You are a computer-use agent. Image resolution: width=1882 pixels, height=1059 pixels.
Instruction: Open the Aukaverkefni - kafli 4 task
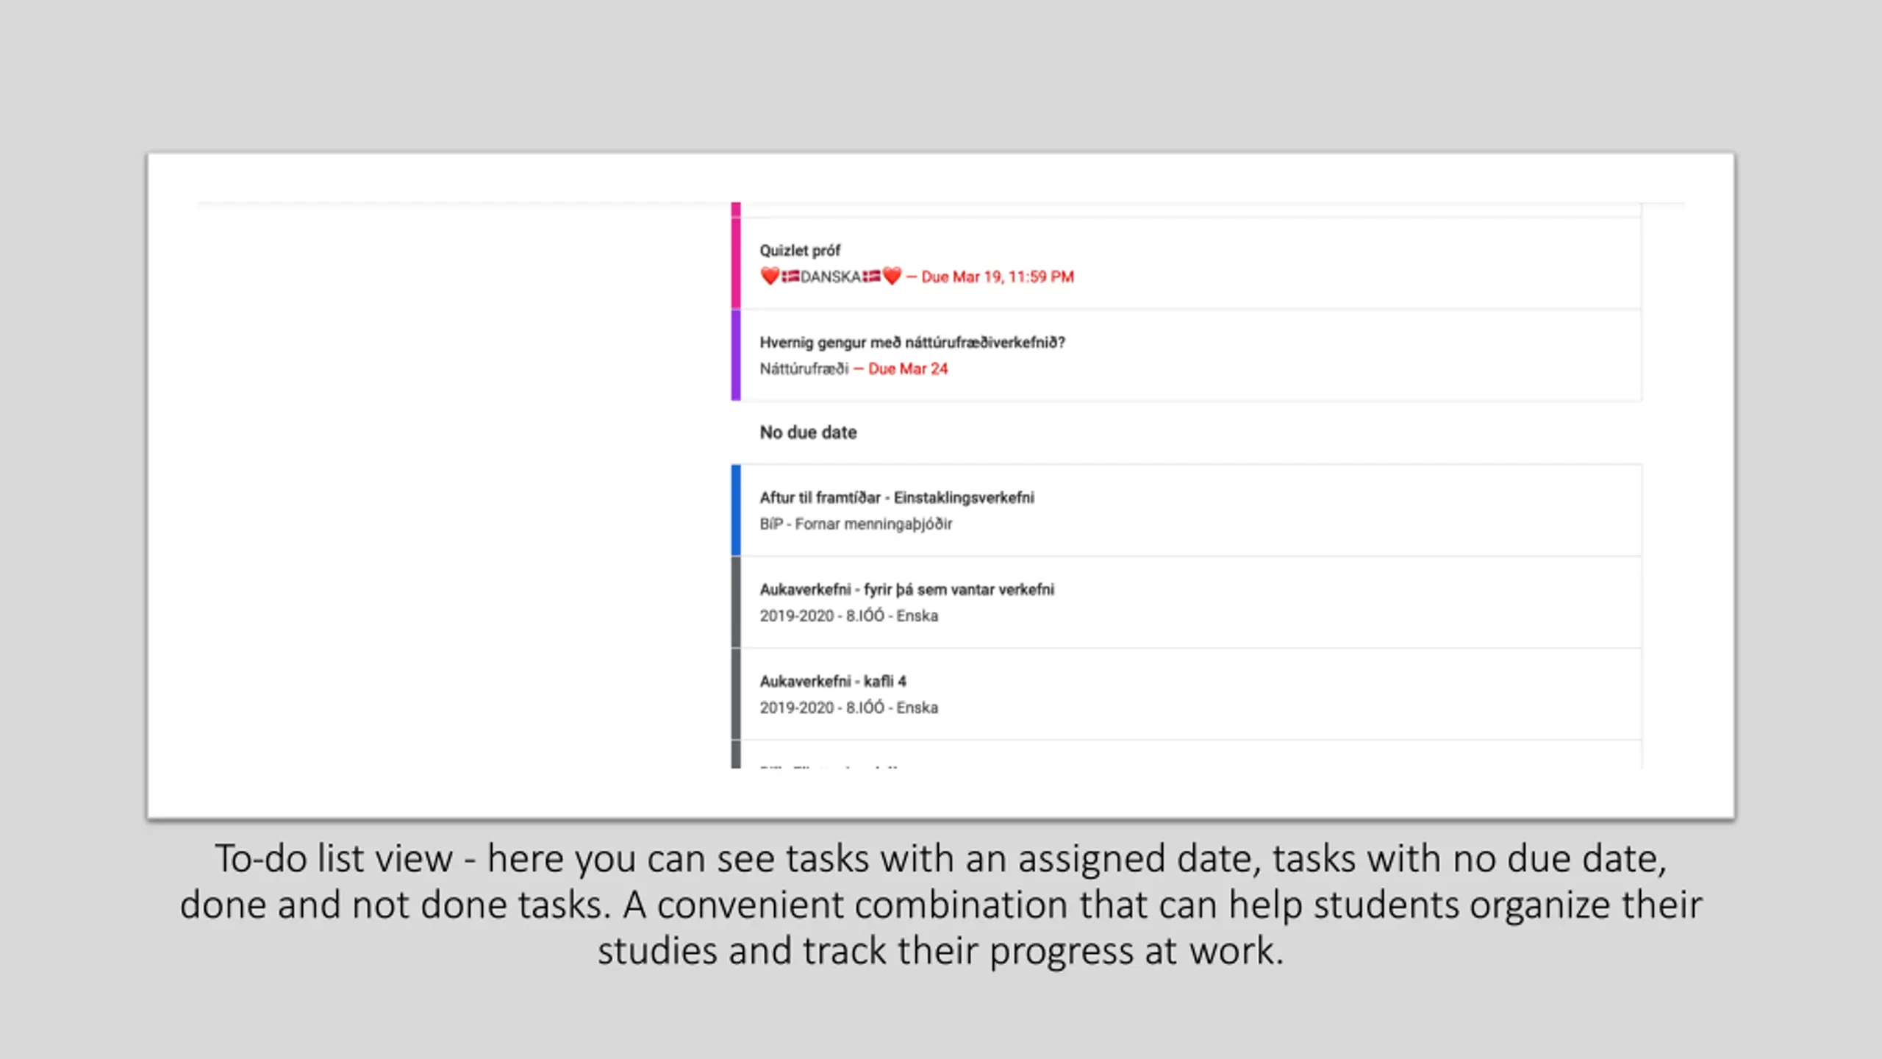point(833,682)
